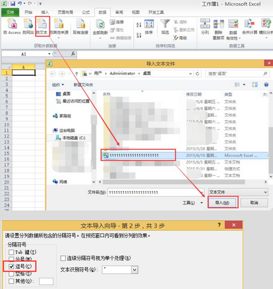Open the green File (文件) tab
The width and height of the screenshot is (273, 289).
(10, 13)
